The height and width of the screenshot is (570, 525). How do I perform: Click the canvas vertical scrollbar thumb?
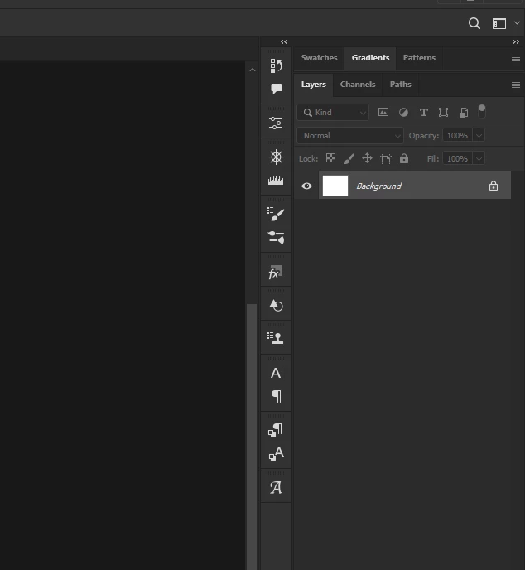[x=252, y=437]
